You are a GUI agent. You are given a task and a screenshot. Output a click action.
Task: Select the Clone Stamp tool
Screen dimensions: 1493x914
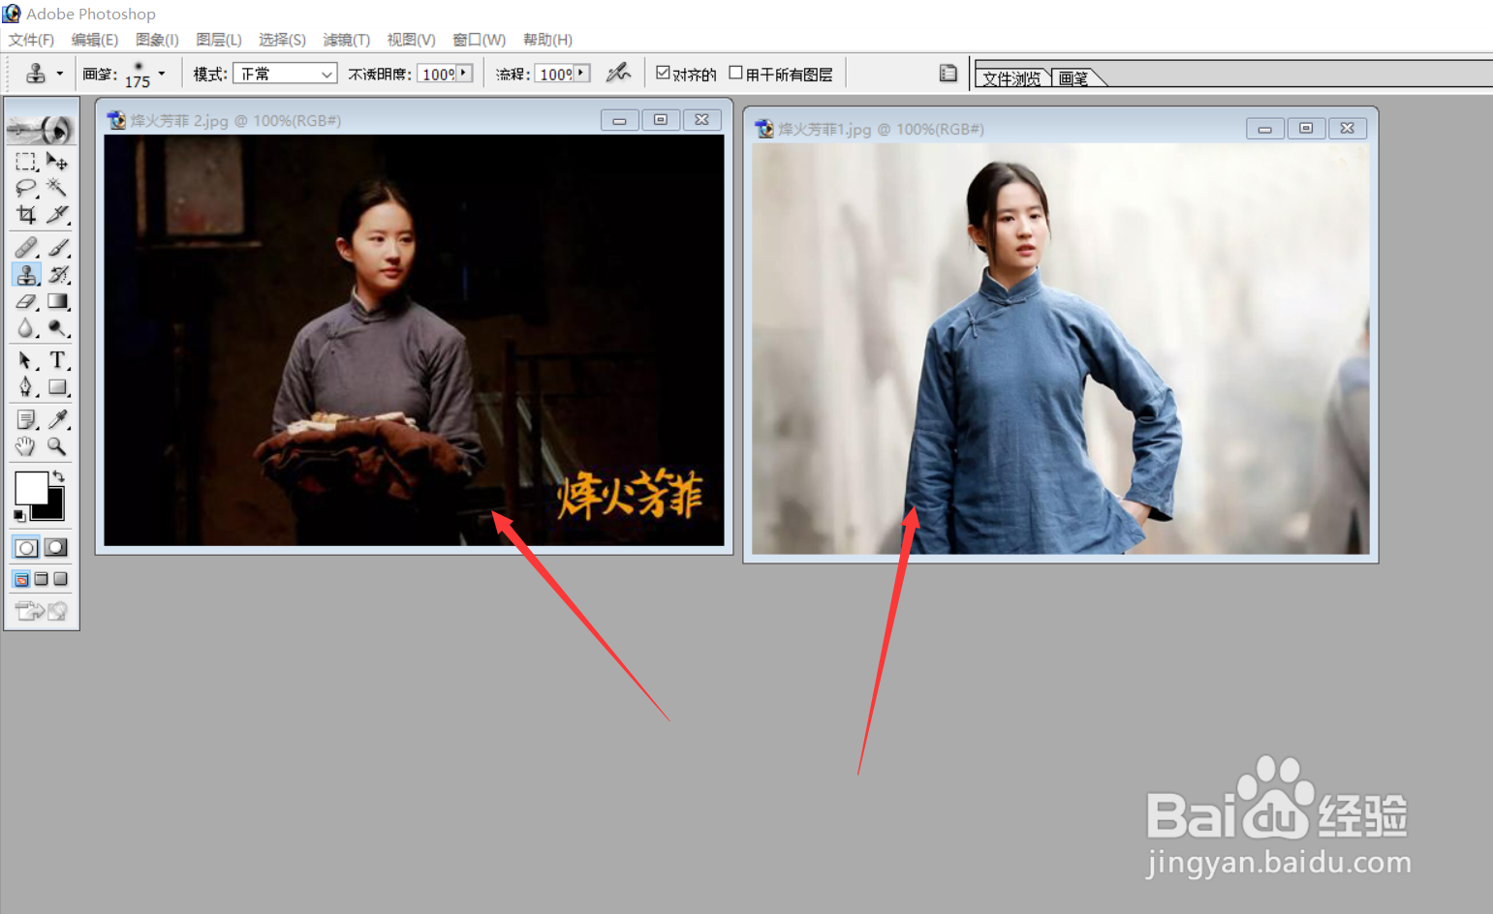(26, 275)
